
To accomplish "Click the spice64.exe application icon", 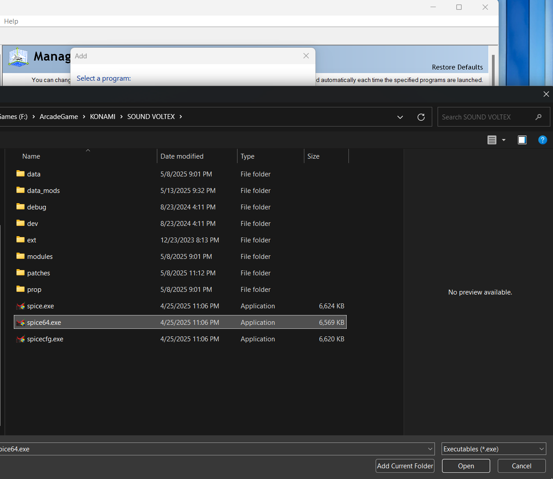I will pos(20,323).
